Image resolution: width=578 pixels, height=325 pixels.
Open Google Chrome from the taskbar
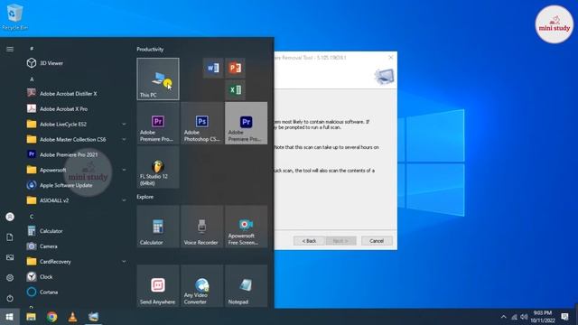tap(52, 317)
